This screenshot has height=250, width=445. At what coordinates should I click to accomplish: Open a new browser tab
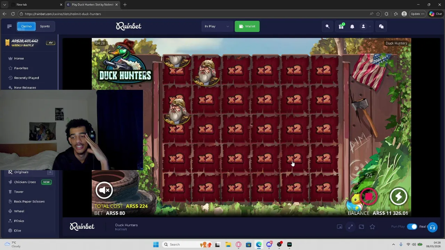pos(125,5)
